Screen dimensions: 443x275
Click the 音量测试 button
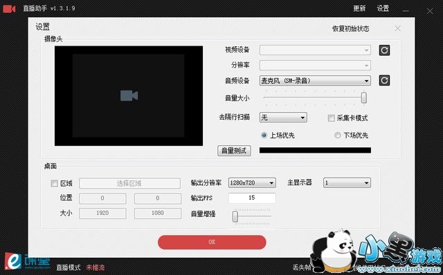(234, 151)
